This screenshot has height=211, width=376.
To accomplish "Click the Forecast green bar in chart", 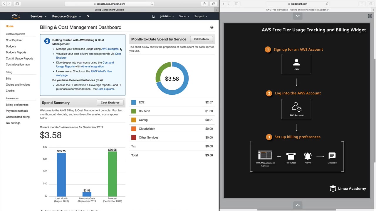I will click(112, 174).
